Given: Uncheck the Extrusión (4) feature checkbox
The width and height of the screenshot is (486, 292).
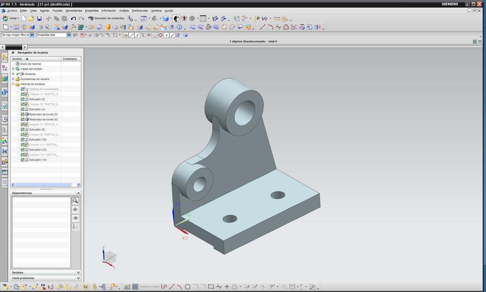Looking at the screenshot, I should click(x=22, y=109).
